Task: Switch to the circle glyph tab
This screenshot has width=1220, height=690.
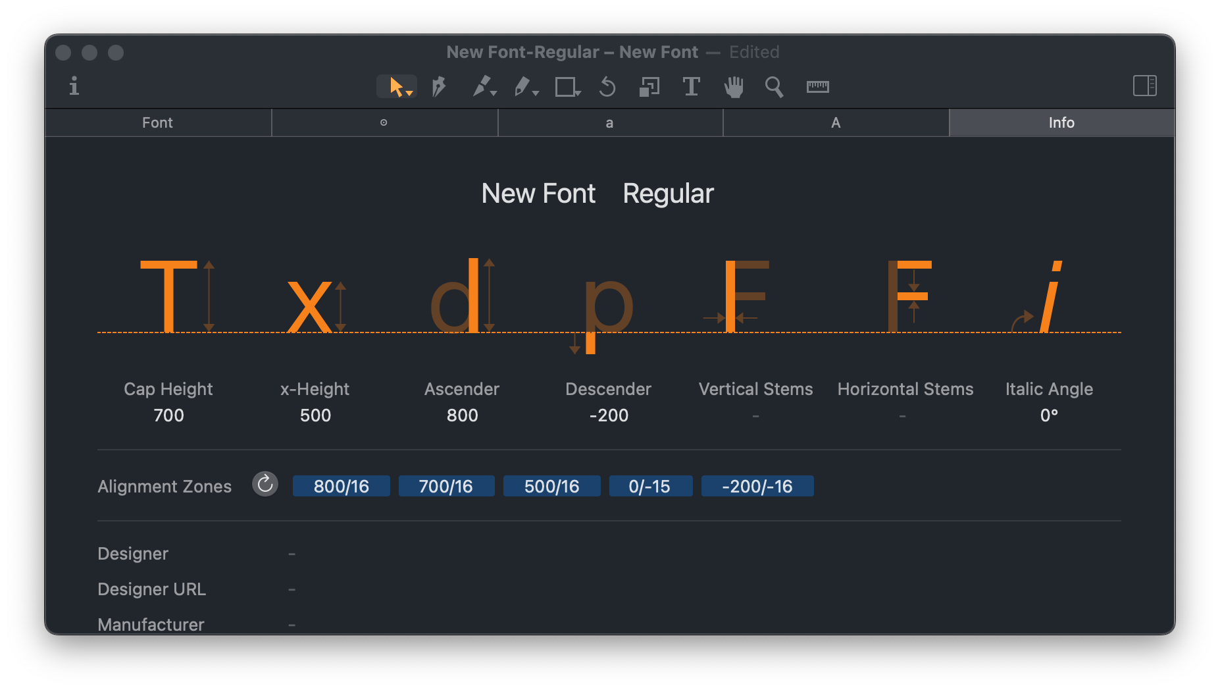Action: click(x=384, y=122)
